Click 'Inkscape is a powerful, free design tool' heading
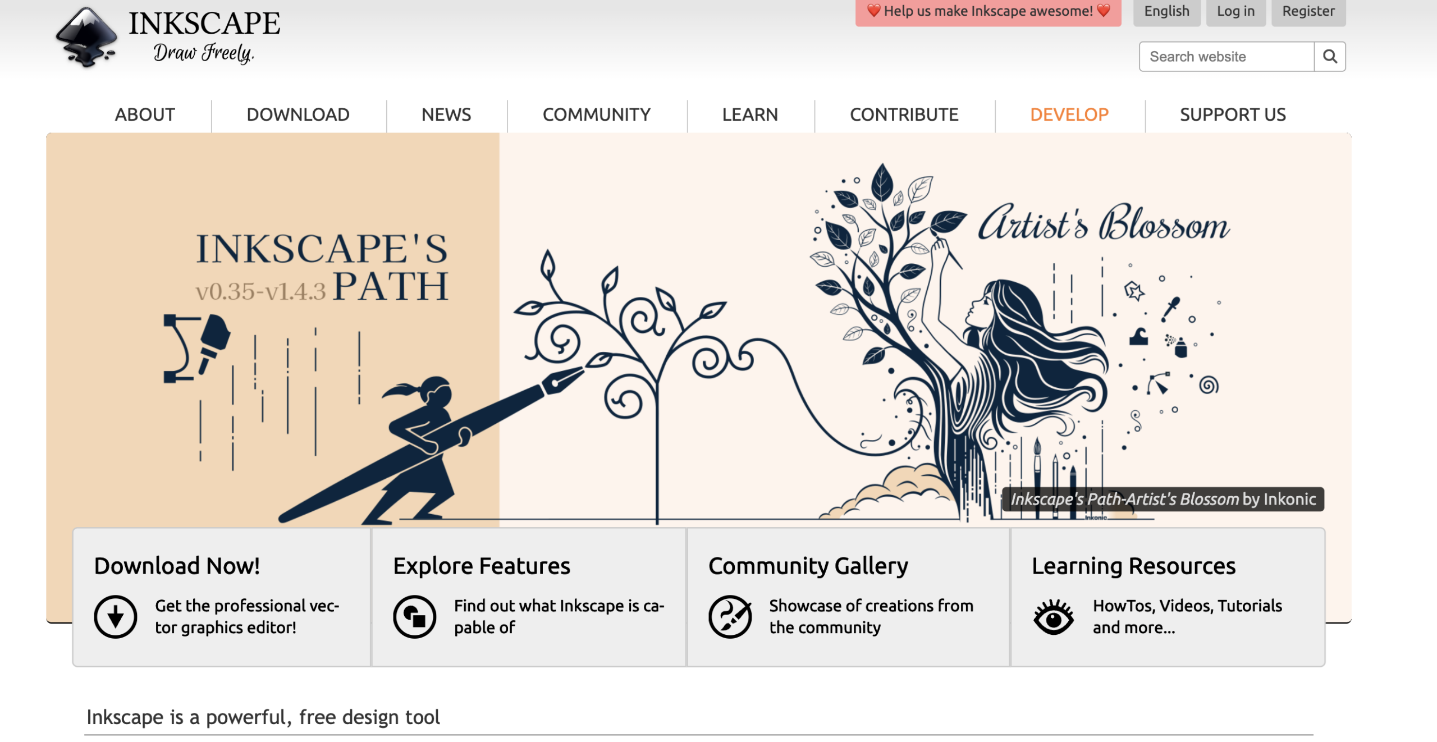Screen dimensions: 1437x742 click(263, 717)
